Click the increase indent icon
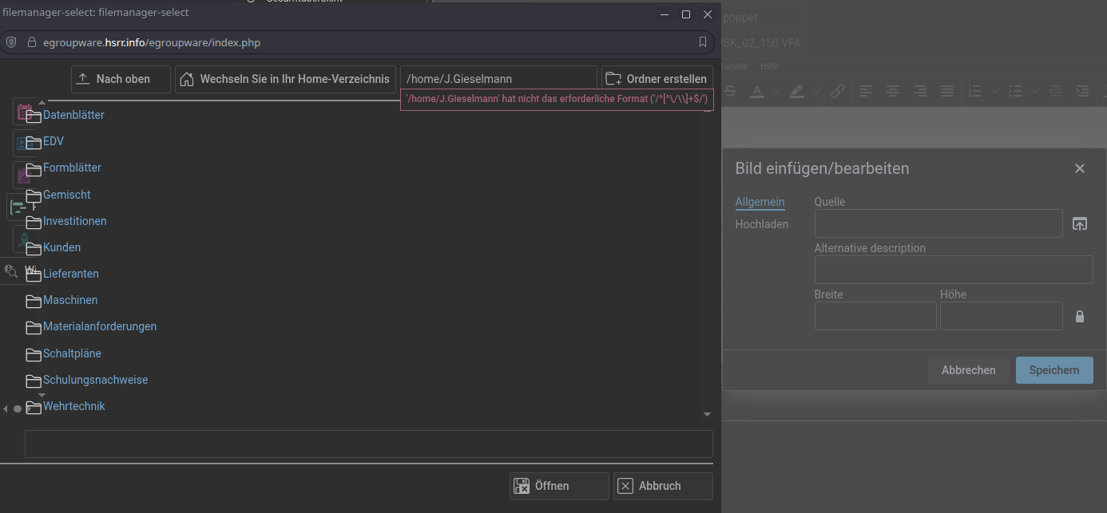 coord(1082,91)
